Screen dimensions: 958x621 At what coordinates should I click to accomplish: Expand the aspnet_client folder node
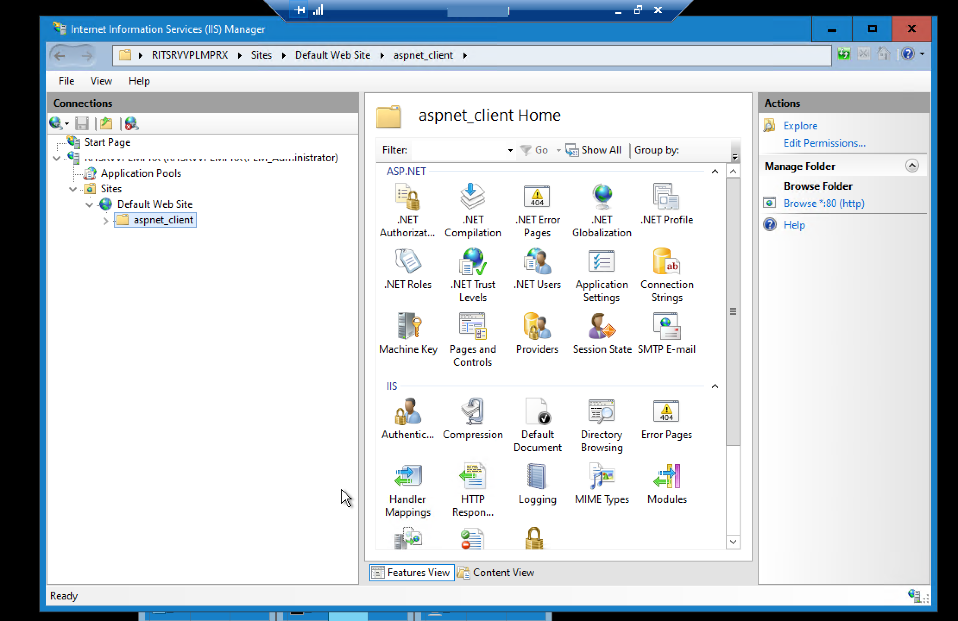[x=106, y=221]
